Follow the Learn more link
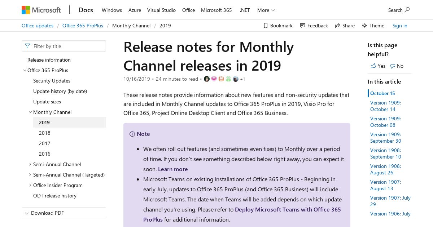This screenshot has width=433, height=227. [x=173, y=169]
